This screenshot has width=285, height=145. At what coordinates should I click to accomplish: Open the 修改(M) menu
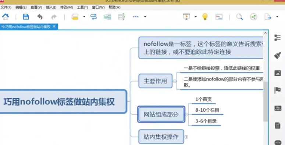(67, 7)
